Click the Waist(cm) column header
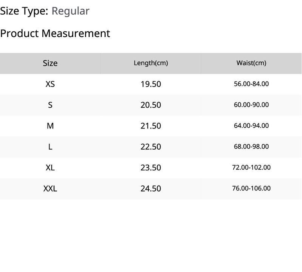Image resolution: width=302 pixels, height=272 pixels. (251, 63)
